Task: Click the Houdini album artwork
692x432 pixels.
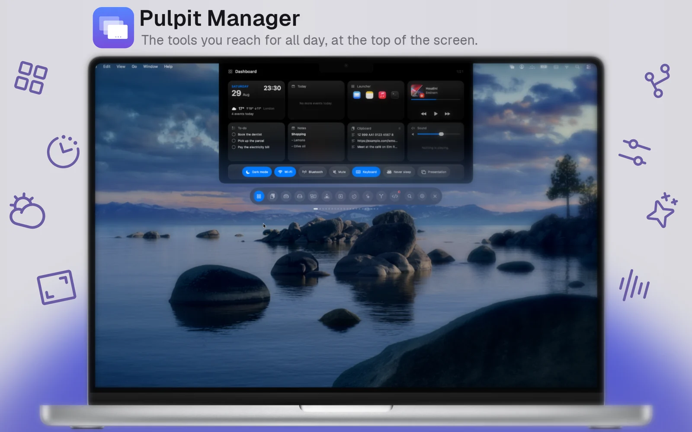Action: [x=417, y=91]
